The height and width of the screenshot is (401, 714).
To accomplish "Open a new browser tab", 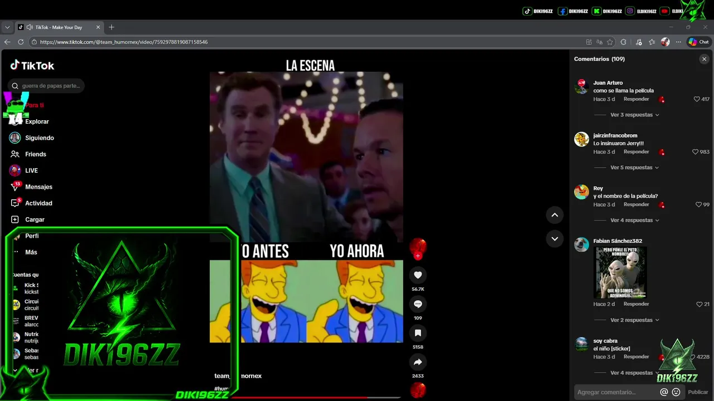I will [112, 27].
